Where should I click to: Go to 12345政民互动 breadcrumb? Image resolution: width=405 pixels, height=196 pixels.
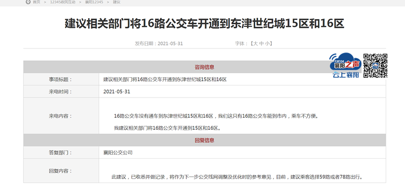point(63,2)
